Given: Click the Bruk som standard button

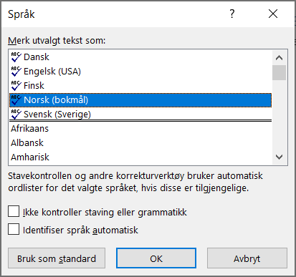Looking at the screenshot, I should pos(57,258).
